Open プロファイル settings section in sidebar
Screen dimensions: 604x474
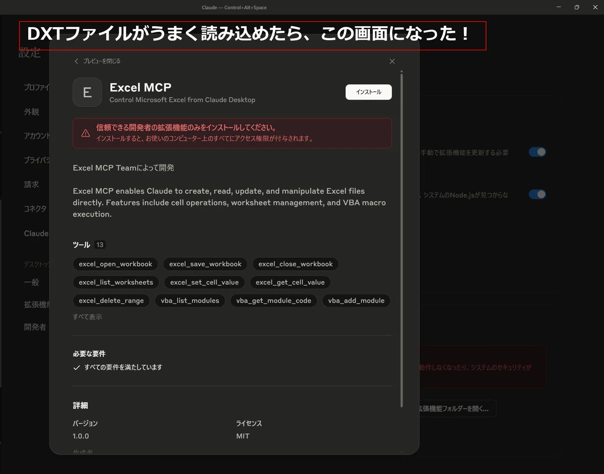(37, 88)
